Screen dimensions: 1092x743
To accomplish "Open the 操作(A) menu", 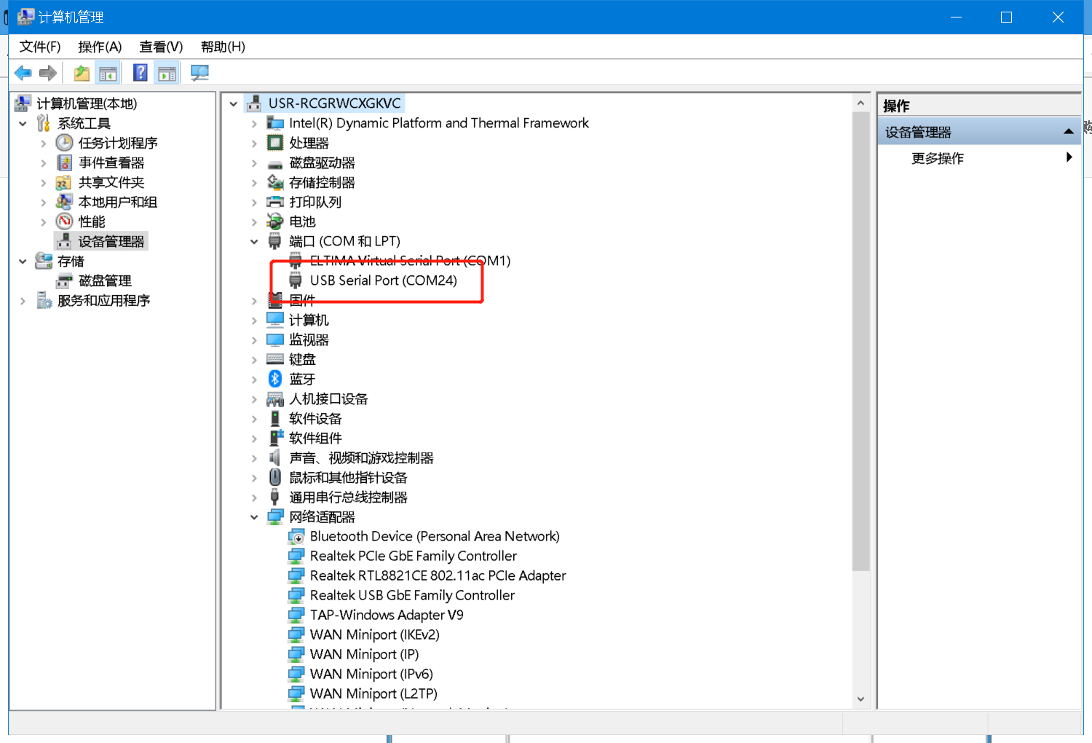I will coord(100,47).
